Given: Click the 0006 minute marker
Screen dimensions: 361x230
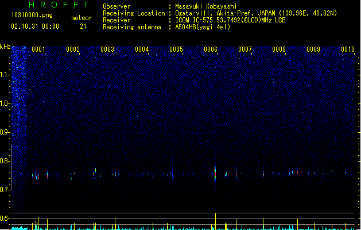Looking at the screenshot, I should click(211, 49).
